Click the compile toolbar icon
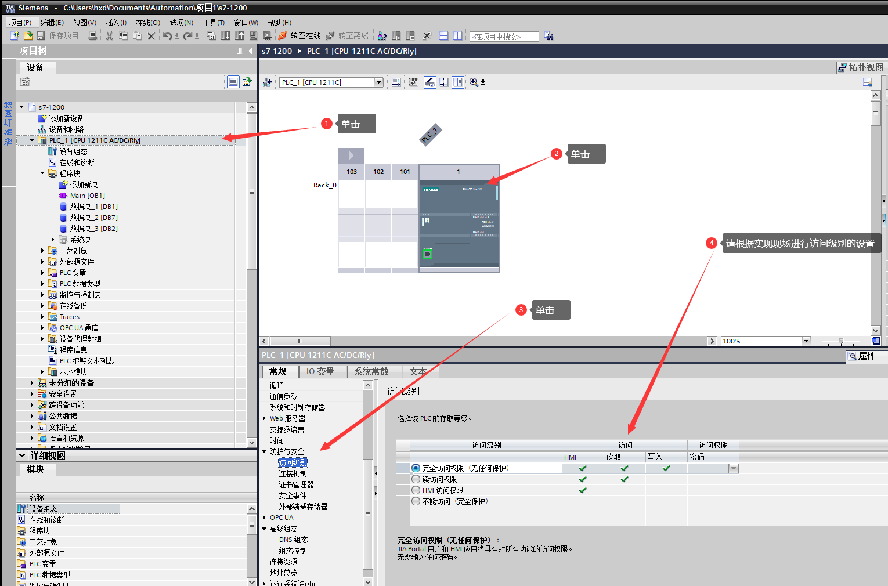The height and width of the screenshot is (586, 888). [212, 36]
